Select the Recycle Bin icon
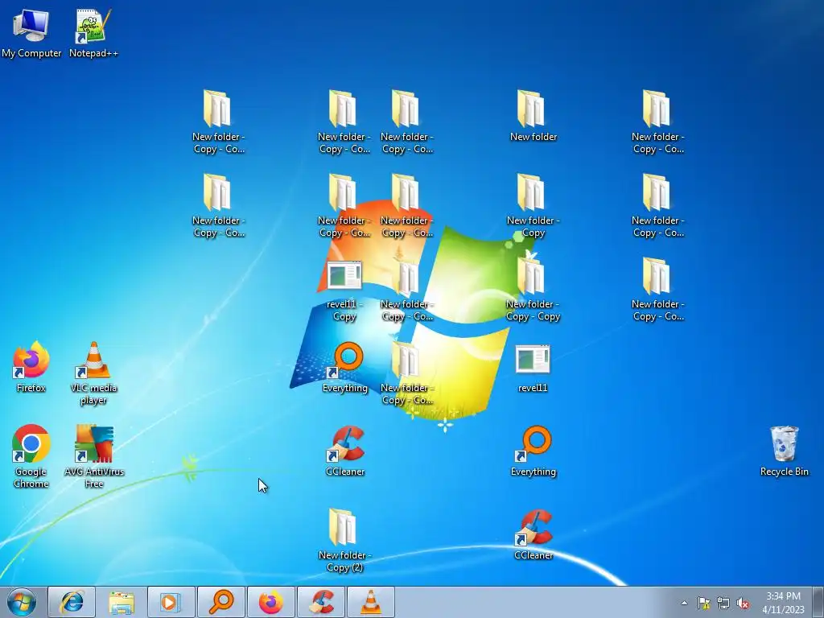Screen dimensions: 824x618 tap(784, 451)
